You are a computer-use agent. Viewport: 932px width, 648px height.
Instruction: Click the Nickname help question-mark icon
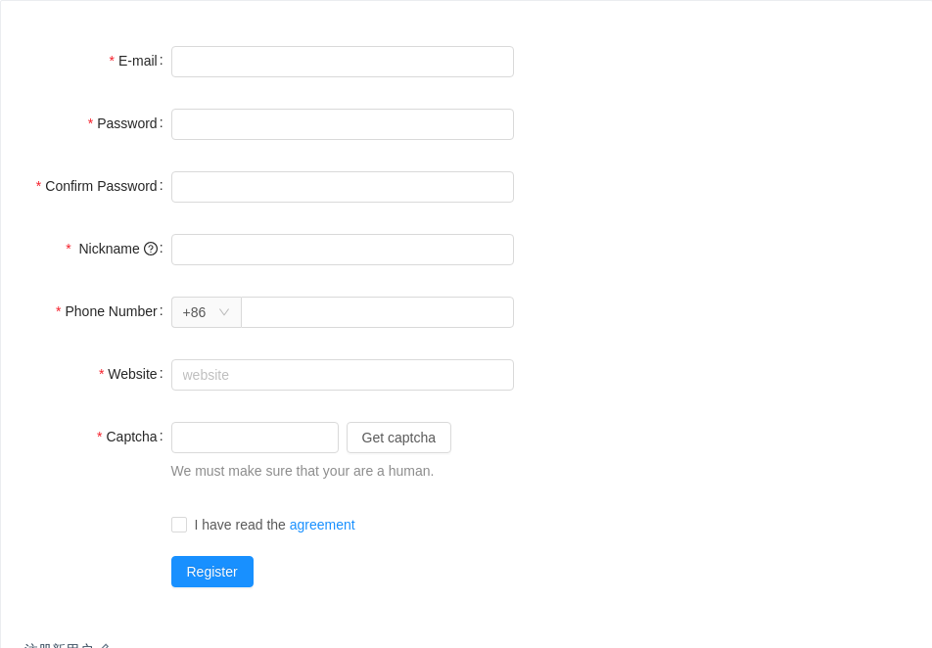151,249
